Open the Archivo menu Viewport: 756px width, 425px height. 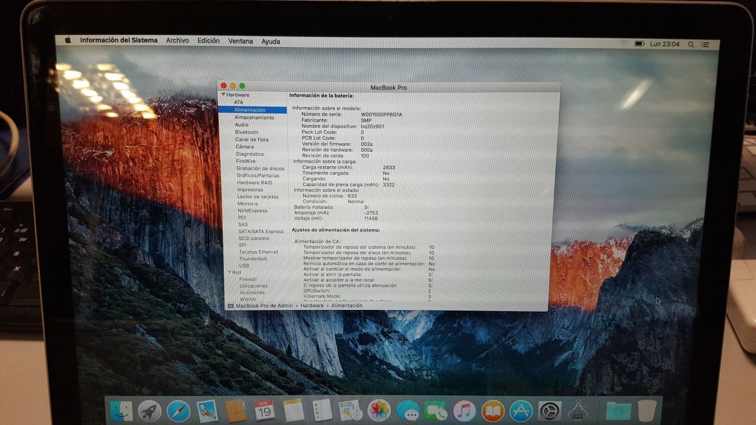[177, 41]
